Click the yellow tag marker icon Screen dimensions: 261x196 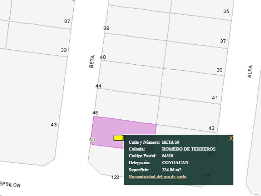click(119, 138)
